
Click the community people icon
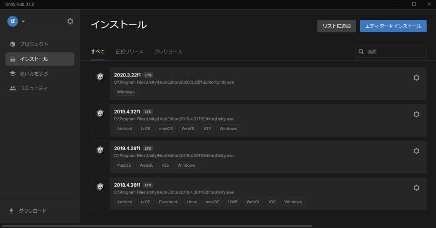[x=12, y=88]
